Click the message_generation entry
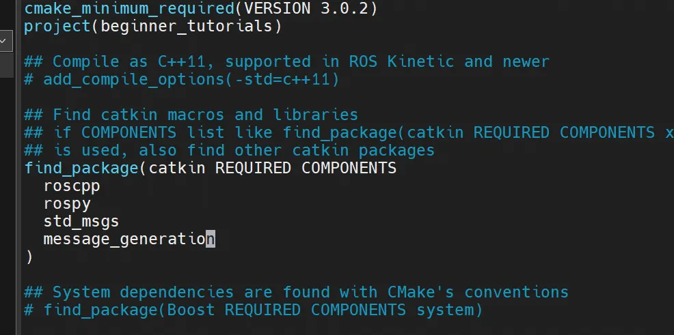 click(x=129, y=239)
